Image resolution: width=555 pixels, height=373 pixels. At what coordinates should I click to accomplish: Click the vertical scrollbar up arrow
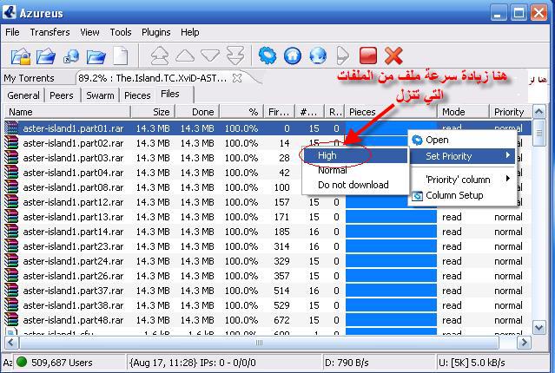539,112
